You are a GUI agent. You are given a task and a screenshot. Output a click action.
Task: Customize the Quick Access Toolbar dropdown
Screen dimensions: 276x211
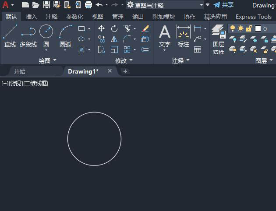[208, 5]
